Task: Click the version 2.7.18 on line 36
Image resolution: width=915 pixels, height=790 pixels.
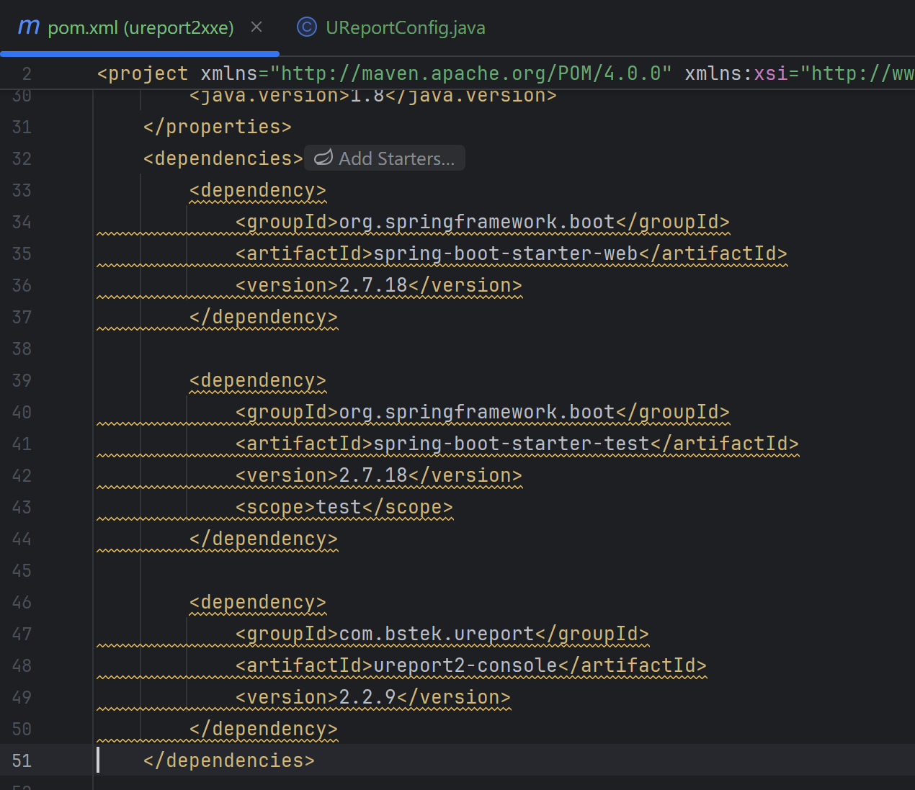Action: [x=371, y=284]
